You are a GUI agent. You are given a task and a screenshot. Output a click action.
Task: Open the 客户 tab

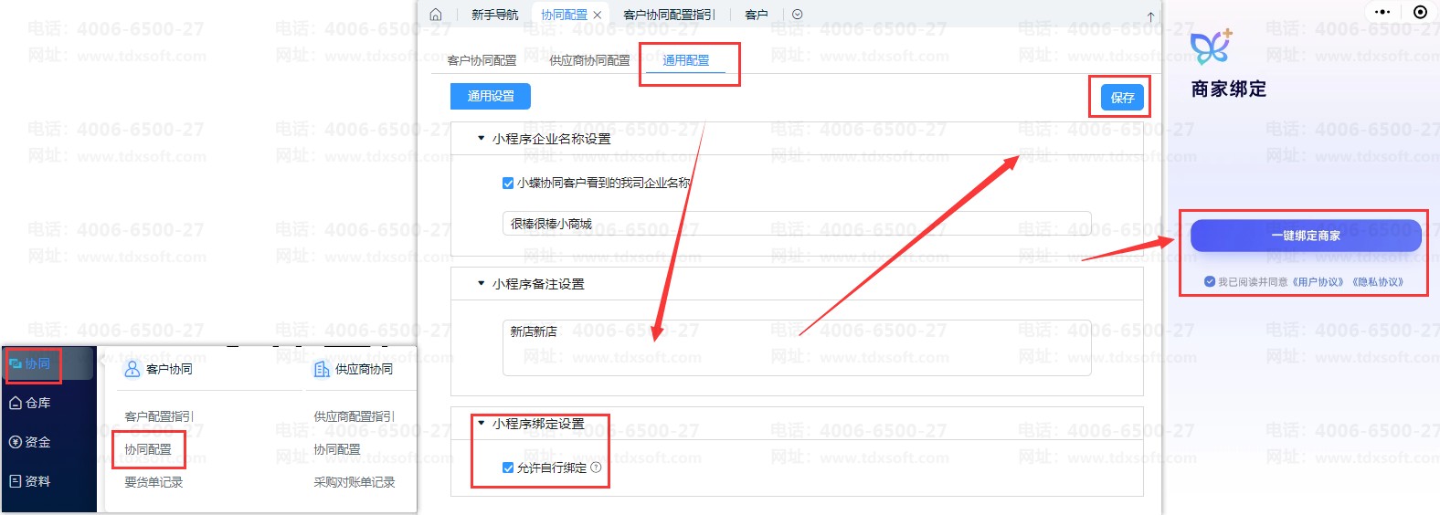757,15
